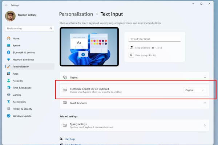Click 'Customize Copilot key on keyboard' text
Viewport: 218px width, 145px height.
(x=89, y=89)
